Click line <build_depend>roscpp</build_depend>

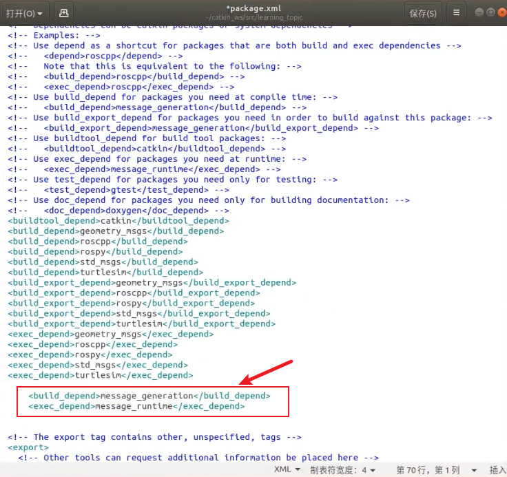click(98, 242)
